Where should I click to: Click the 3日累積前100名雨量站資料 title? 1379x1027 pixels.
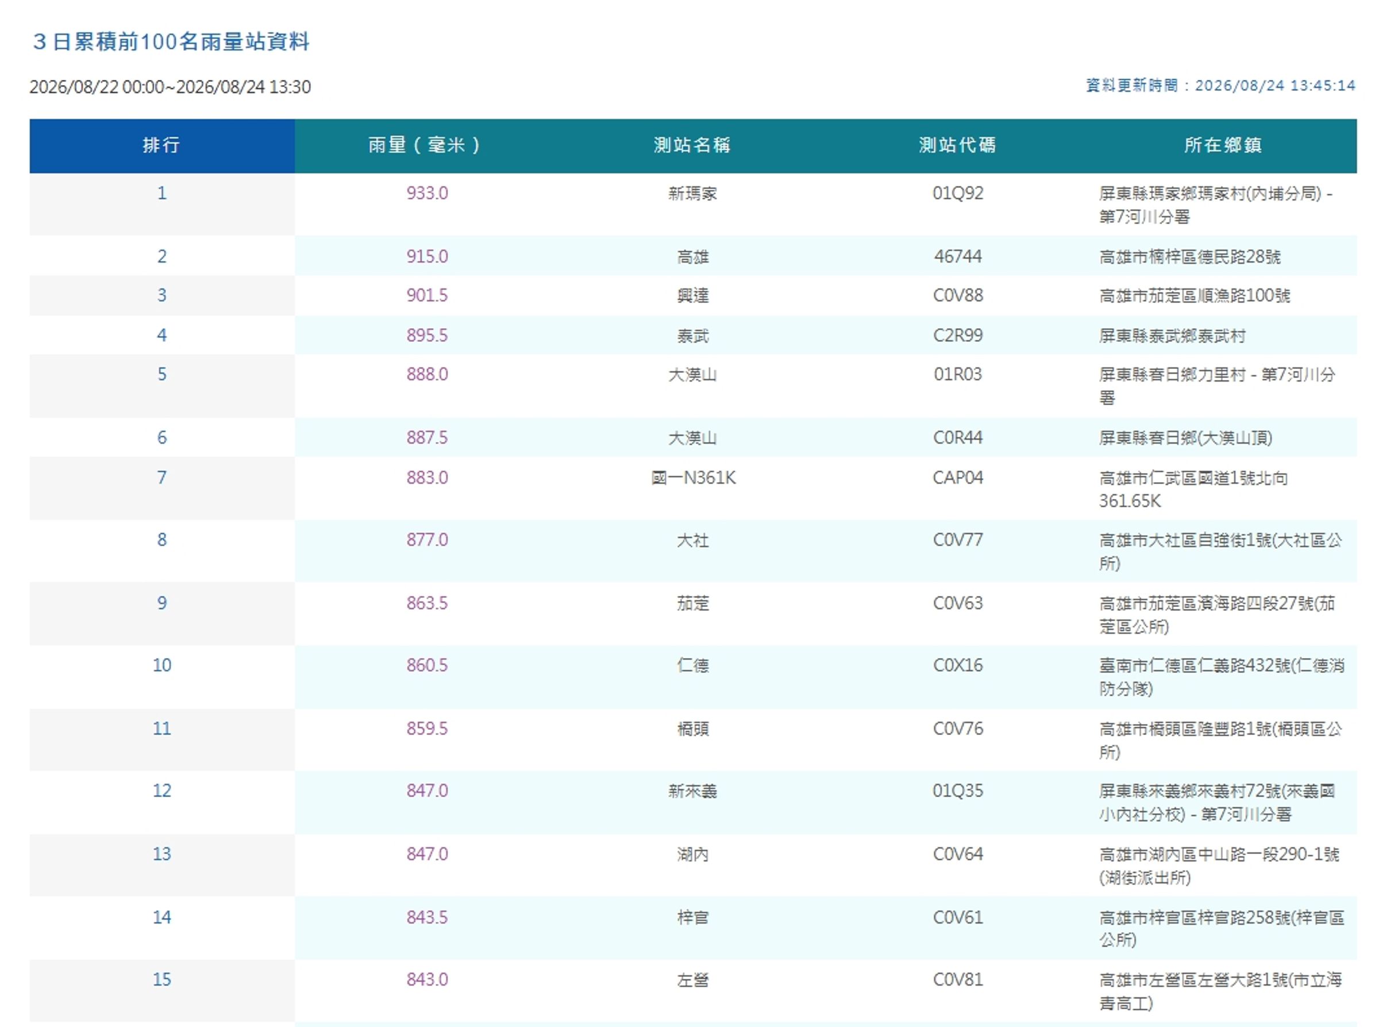(171, 41)
